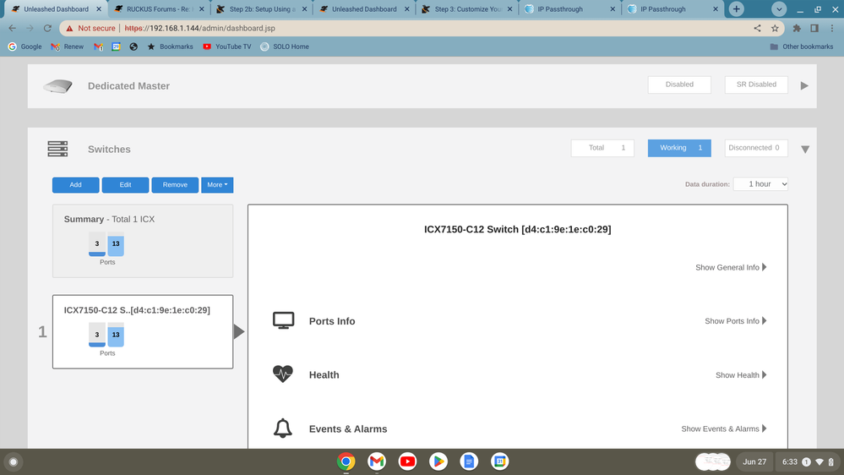Click the Events & Alarms bell icon
This screenshot has height=475, width=844.
pos(282,429)
